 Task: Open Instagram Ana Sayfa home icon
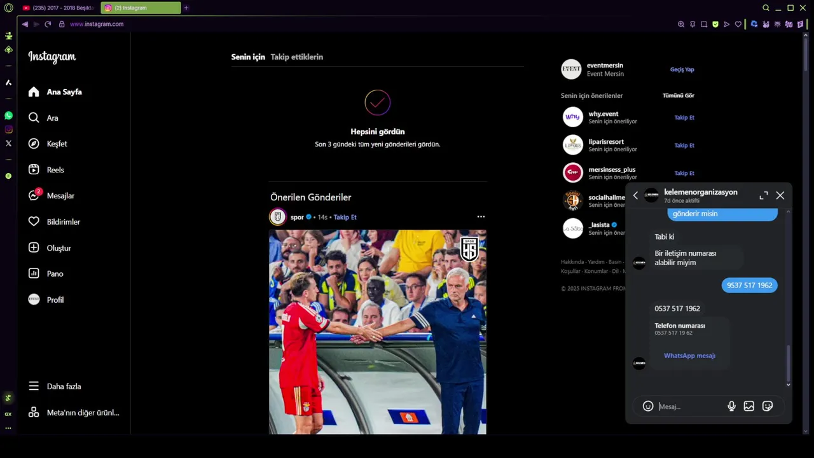pos(34,92)
